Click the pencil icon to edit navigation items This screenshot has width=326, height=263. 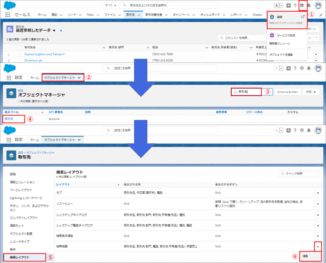click(321, 15)
